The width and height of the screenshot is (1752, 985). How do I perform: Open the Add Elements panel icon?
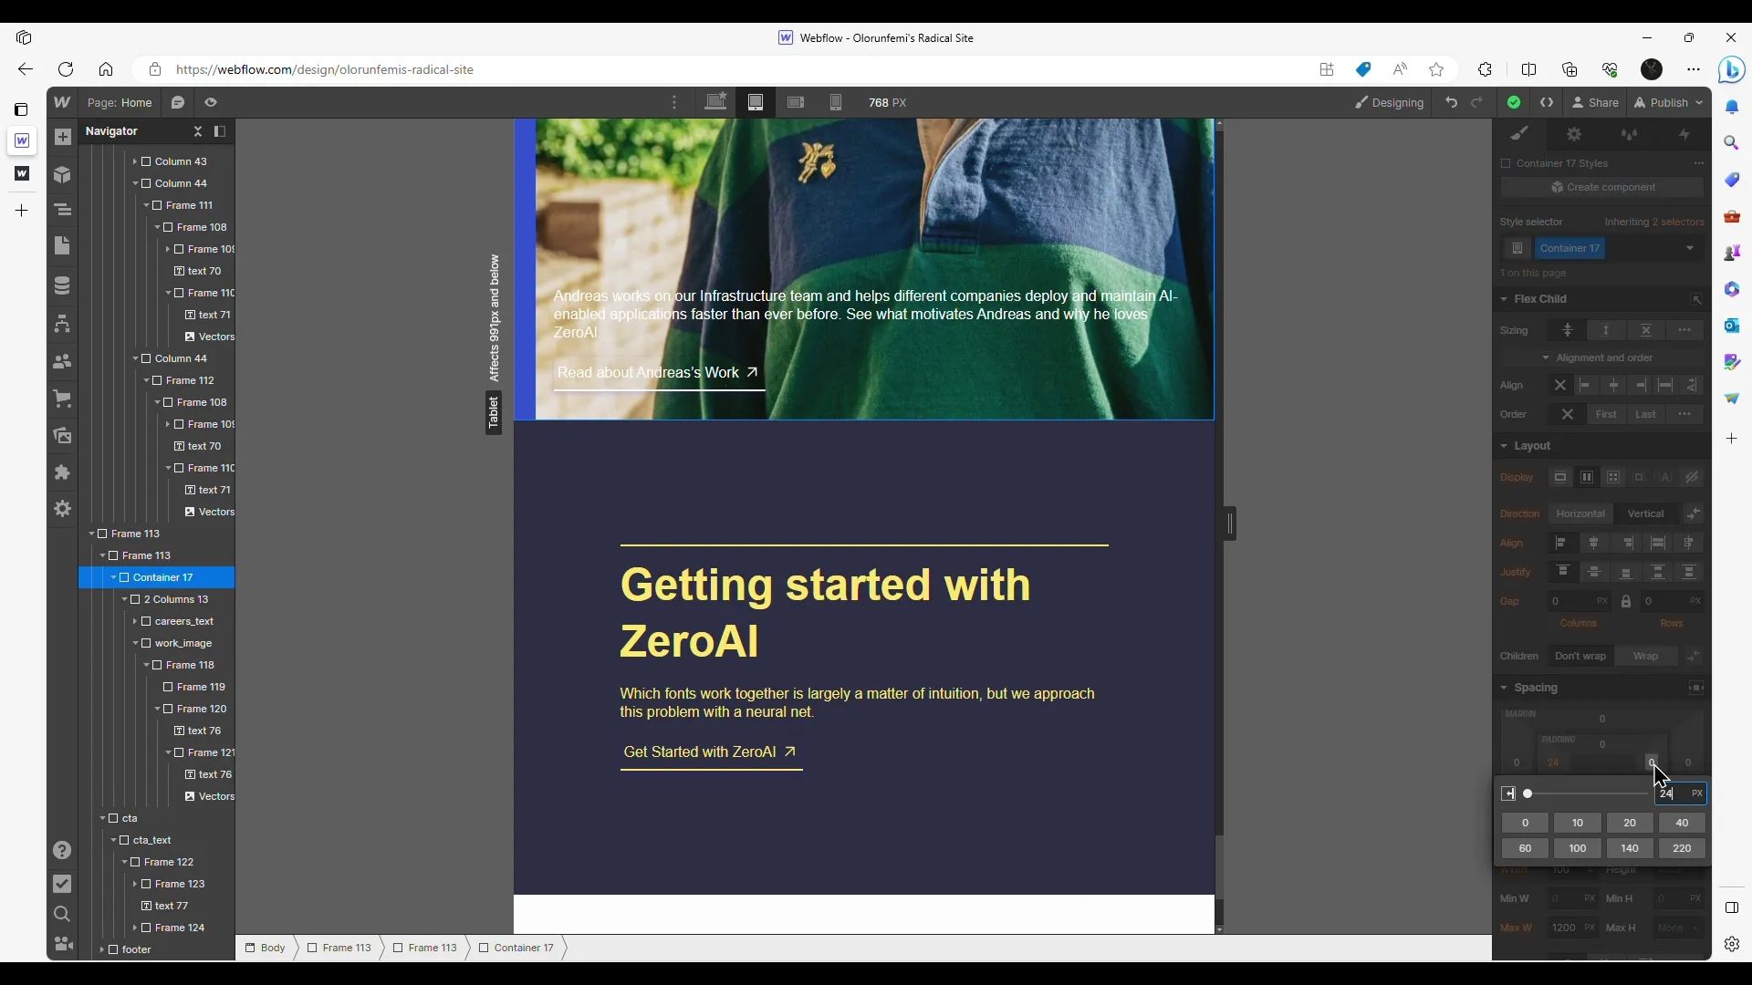[x=62, y=138]
